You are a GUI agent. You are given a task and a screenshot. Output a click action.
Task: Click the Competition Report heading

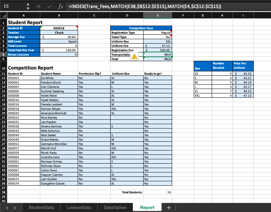[x=31, y=68]
